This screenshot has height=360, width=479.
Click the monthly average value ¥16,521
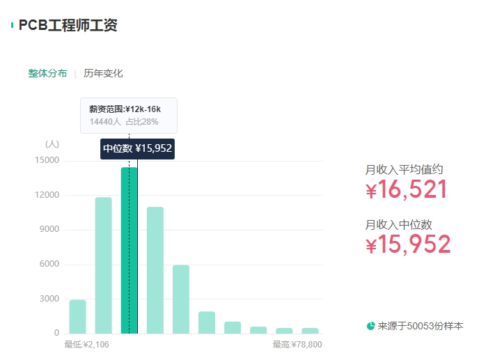click(407, 189)
